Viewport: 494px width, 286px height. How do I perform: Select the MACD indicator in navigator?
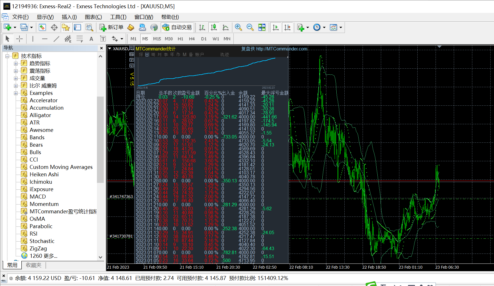(x=38, y=197)
